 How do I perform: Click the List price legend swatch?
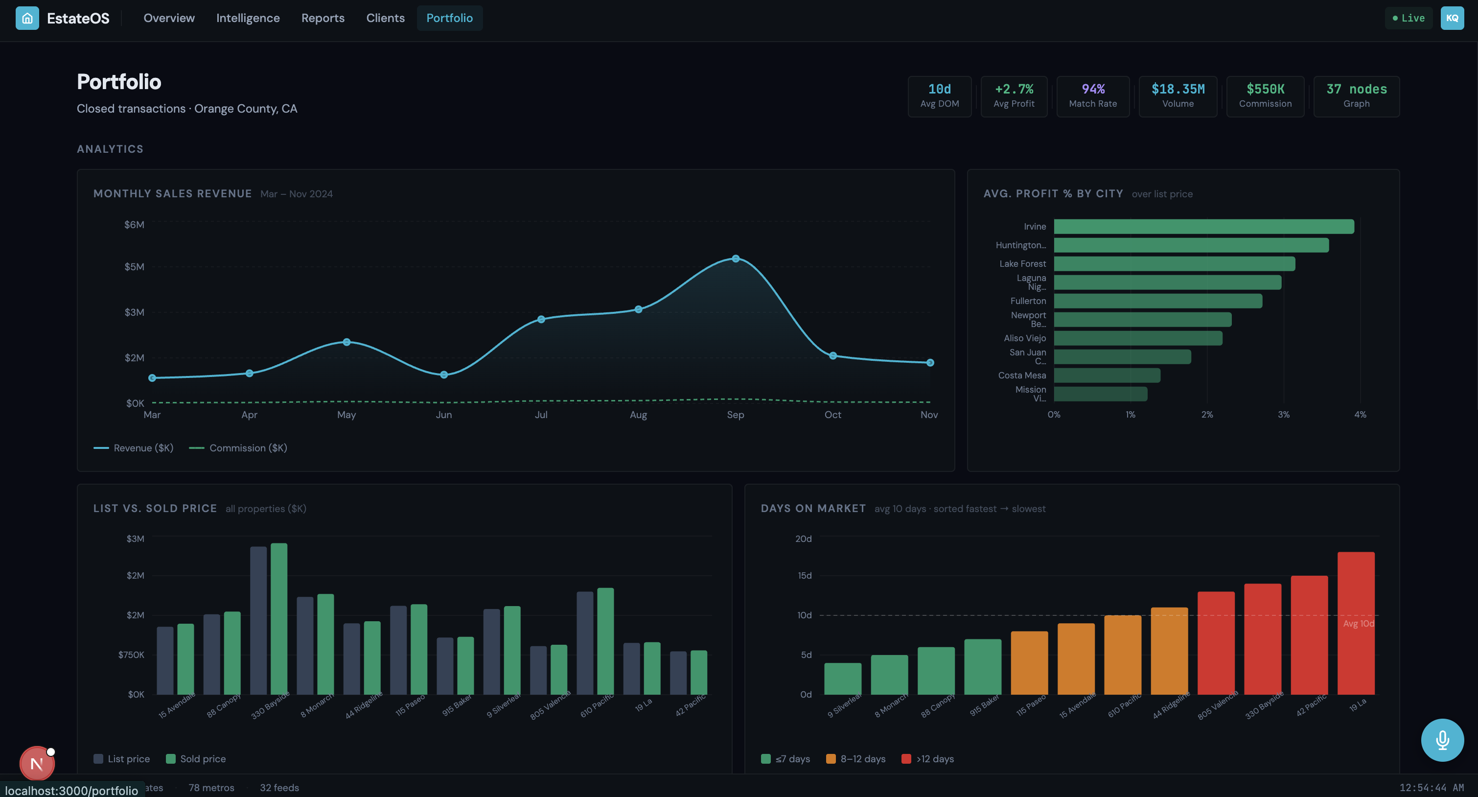(x=99, y=758)
